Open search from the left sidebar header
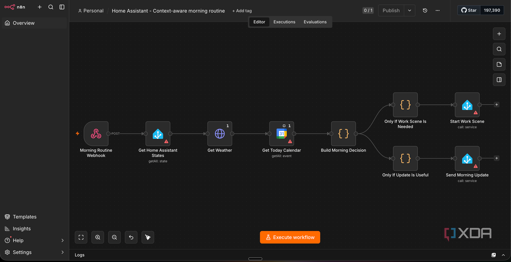511x262 pixels. point(51,7)
